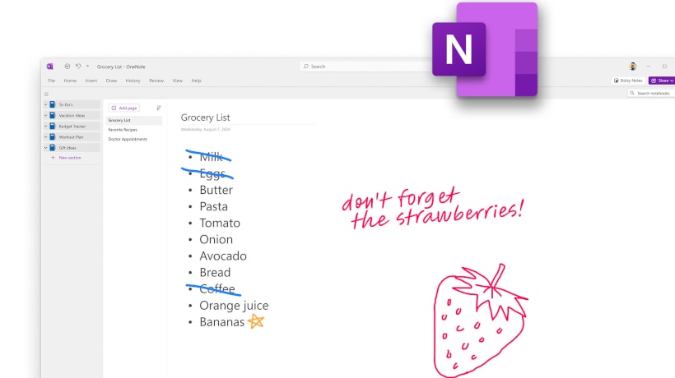Click the sort pages icon

tap(158, 108)
